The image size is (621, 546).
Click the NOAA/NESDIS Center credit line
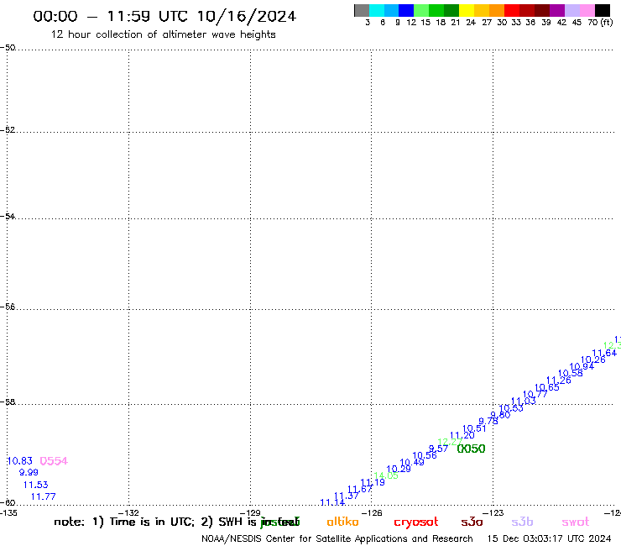337,538
